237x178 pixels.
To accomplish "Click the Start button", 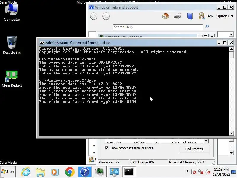I will pos(8,172).
